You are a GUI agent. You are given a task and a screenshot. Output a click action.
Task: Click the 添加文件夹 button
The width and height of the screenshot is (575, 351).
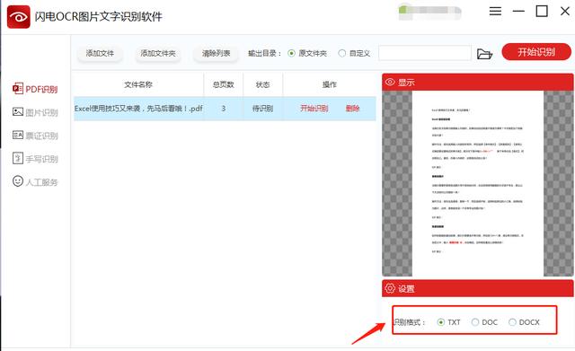coord(158,54)
